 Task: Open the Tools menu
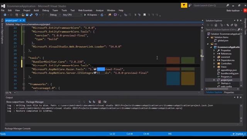point(64,10)
